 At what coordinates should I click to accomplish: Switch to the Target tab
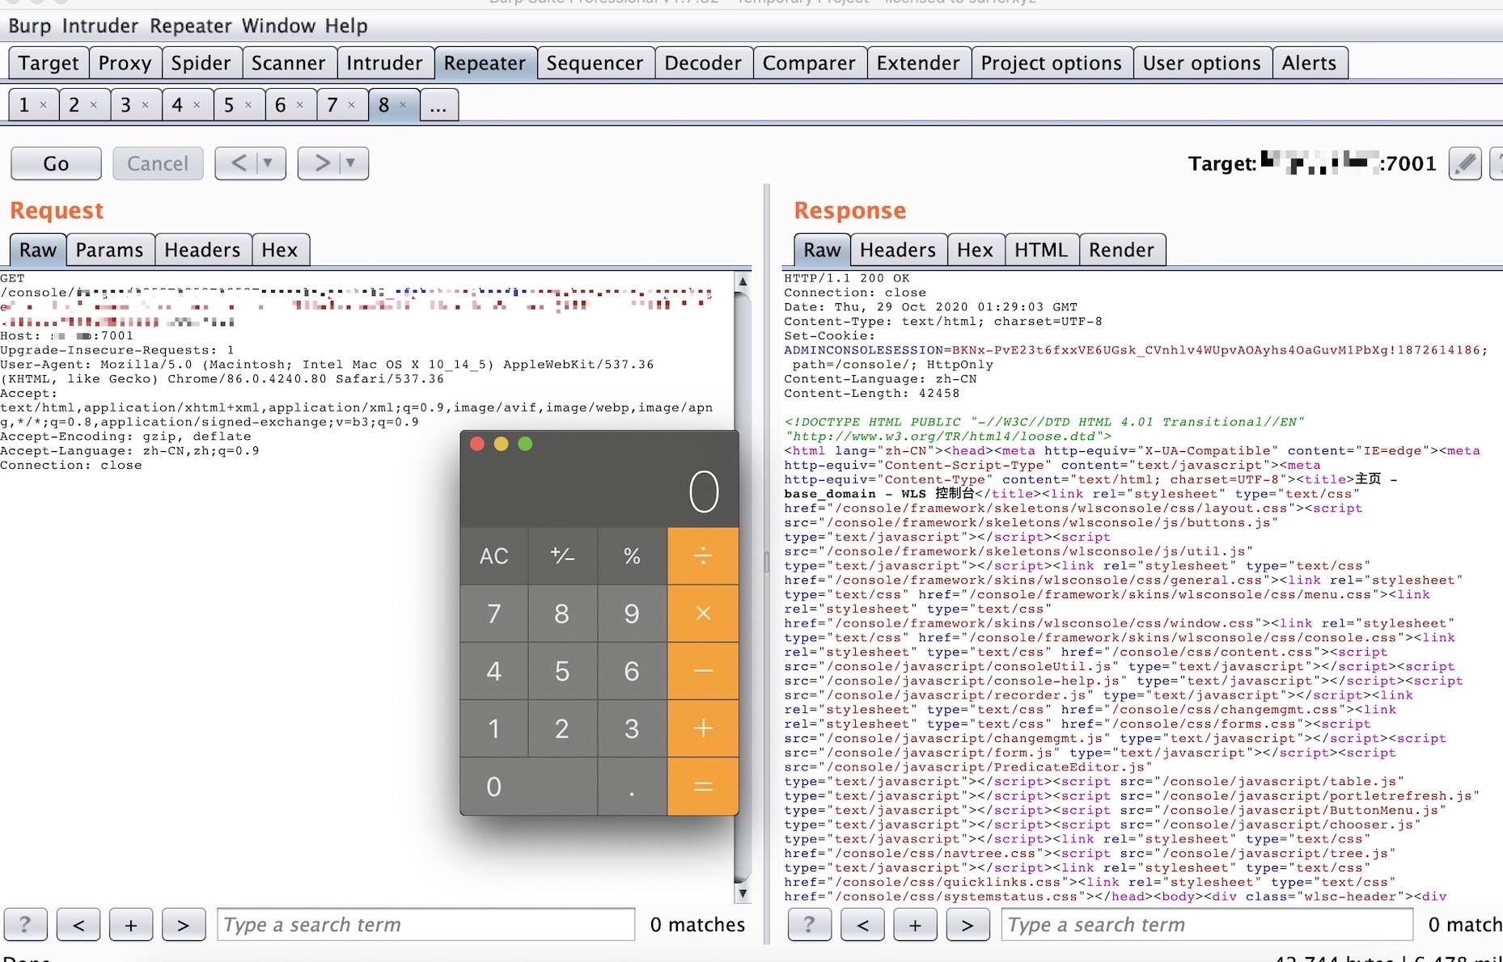point(49,63)
